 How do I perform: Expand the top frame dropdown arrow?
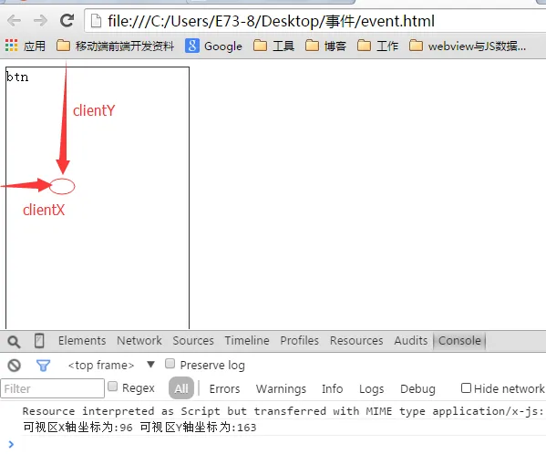click(150, 365)
